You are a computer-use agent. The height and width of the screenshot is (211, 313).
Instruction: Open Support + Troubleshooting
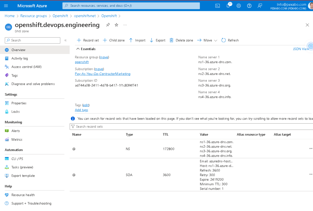click(x=31, y=203)
